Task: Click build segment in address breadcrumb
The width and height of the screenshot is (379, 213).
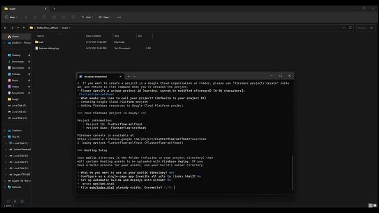Action: pyautogui.click(x=65, y=28)
